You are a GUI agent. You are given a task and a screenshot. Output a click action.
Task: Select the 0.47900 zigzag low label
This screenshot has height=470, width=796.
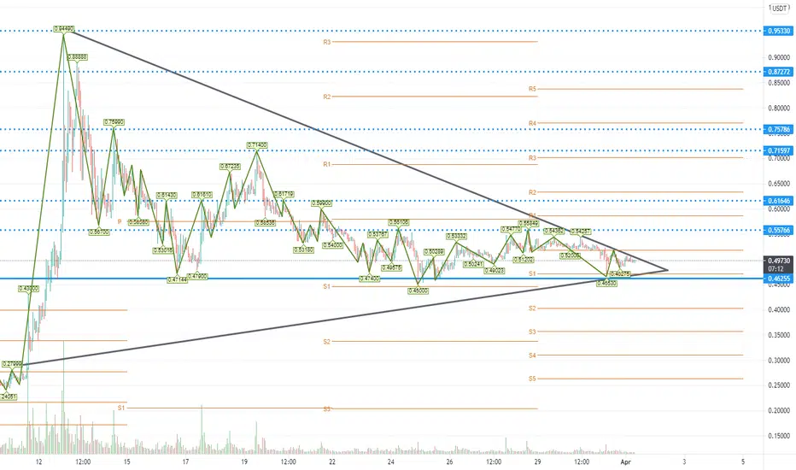pos(197,277)
